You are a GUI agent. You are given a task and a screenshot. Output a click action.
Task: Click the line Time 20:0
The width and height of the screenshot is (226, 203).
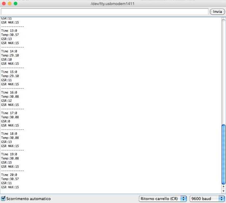(9, 175)
